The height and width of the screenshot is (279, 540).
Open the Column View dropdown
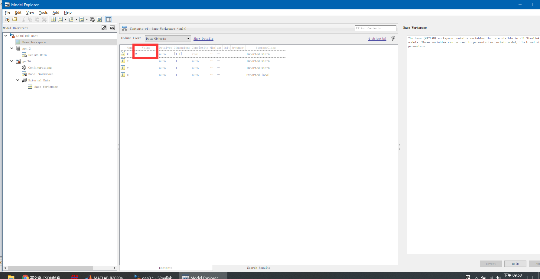(188, 38)
